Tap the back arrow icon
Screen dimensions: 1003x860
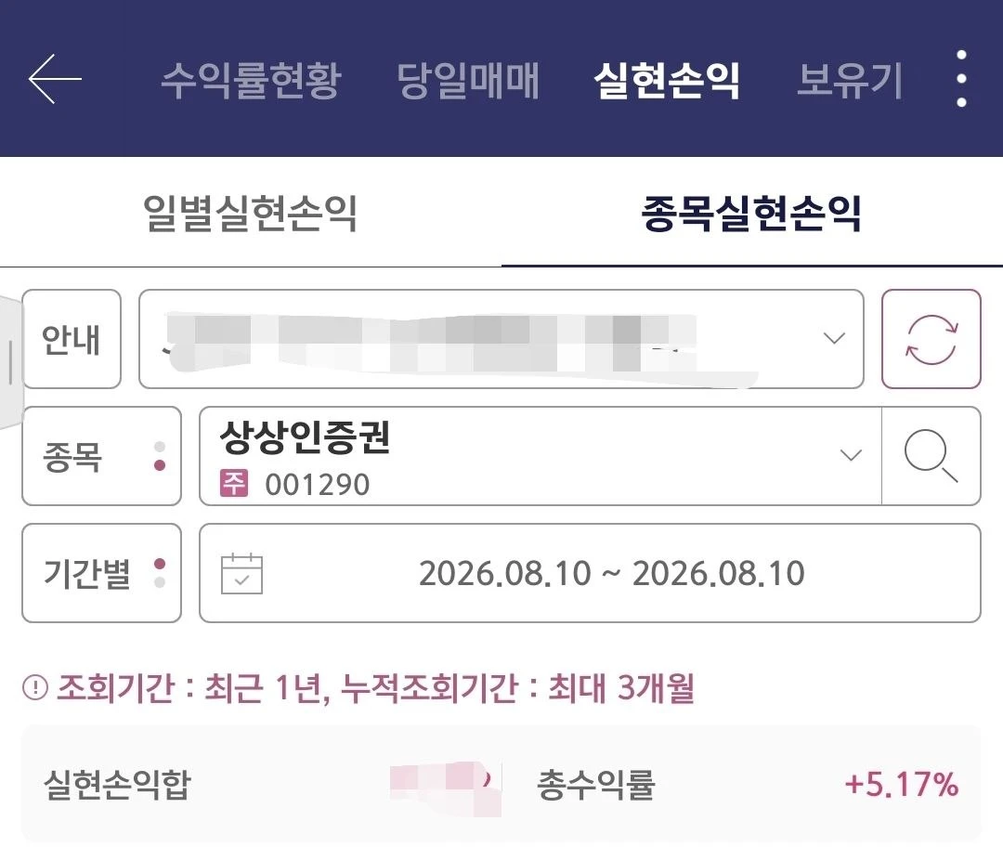tap(55, 79)
